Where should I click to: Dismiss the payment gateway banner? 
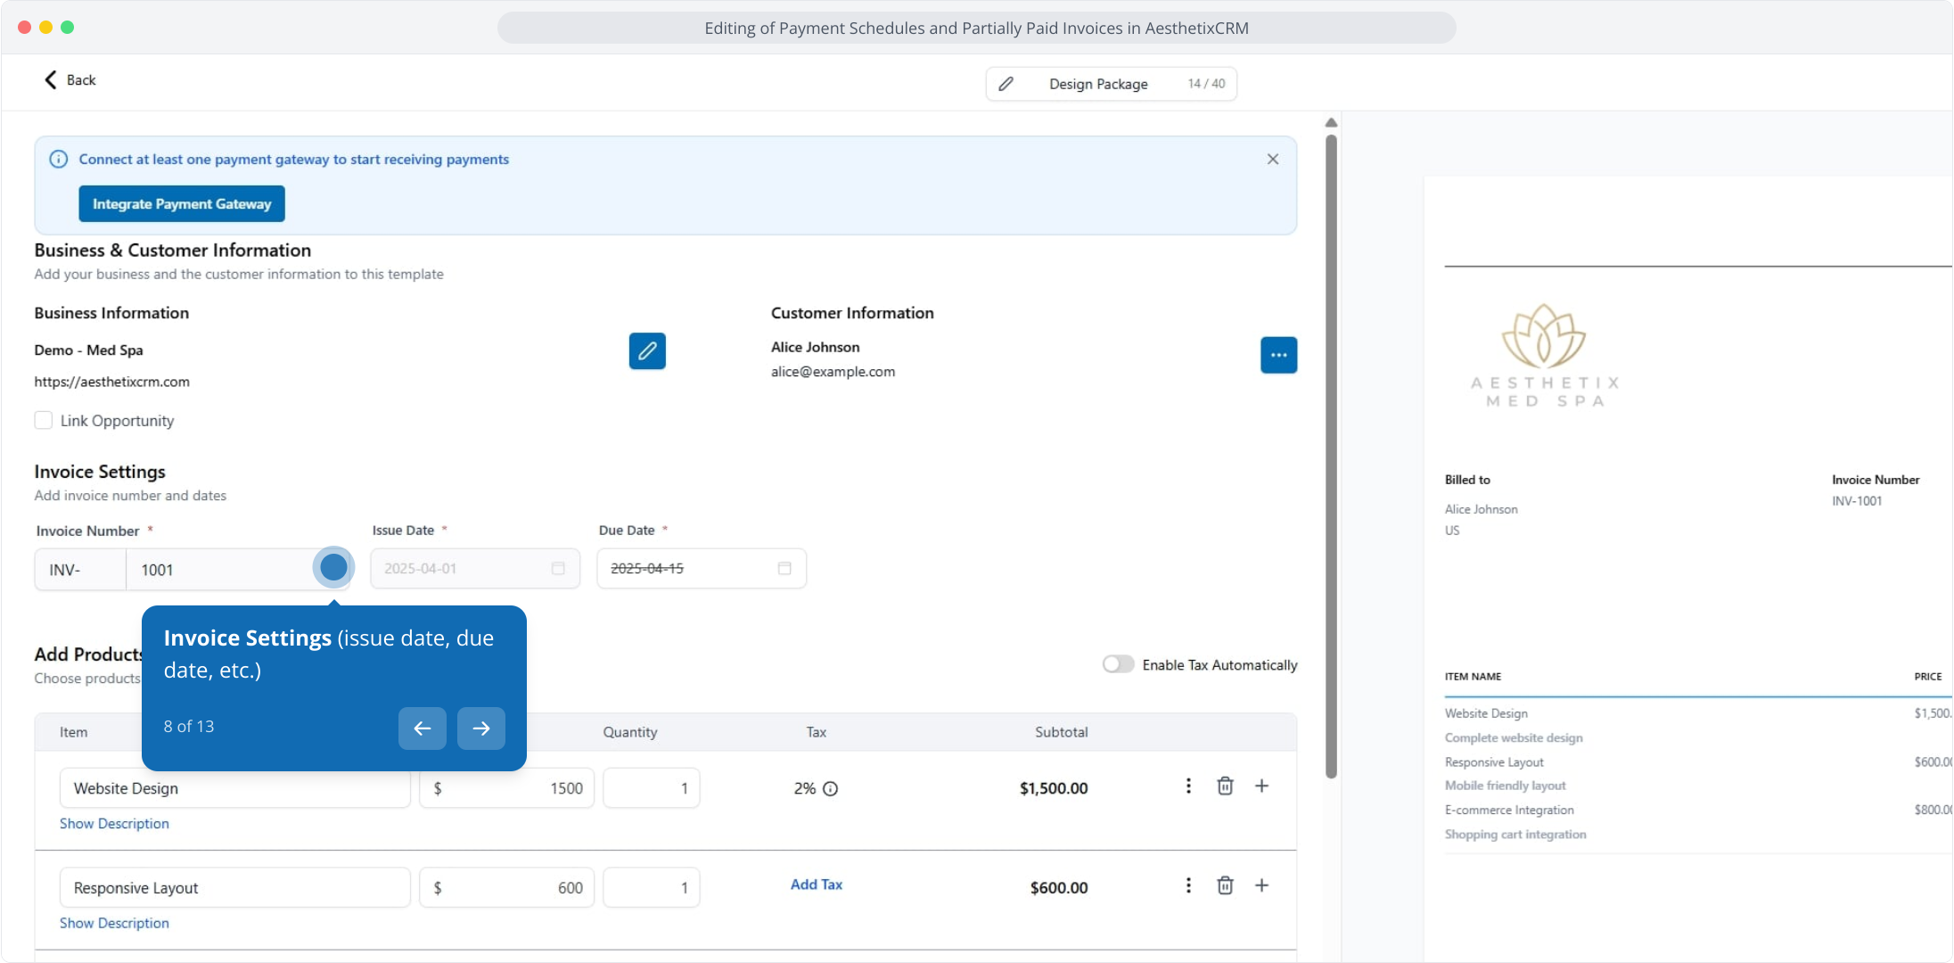1272,159
